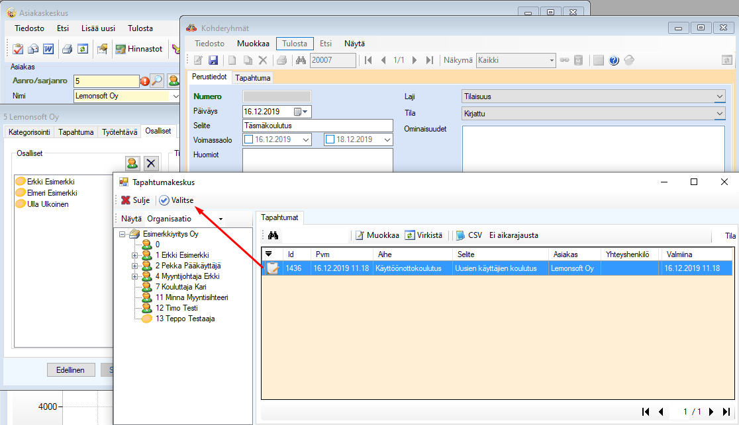Click the task checklist icon in Asiakaskeskus toolbar
The image size is (739, 425).
pos(19,49)
